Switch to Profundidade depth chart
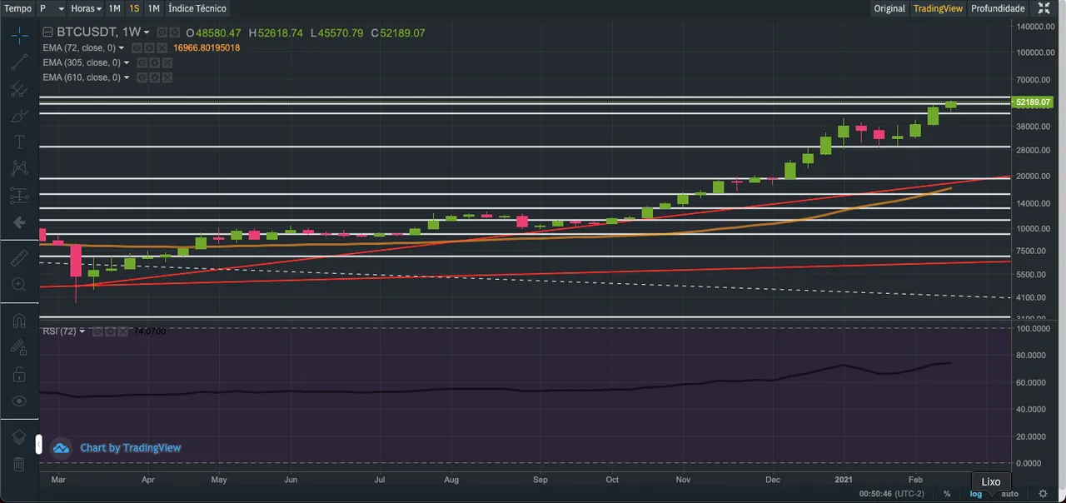Viewport: 1066px width, 503px height. [998, 8]
